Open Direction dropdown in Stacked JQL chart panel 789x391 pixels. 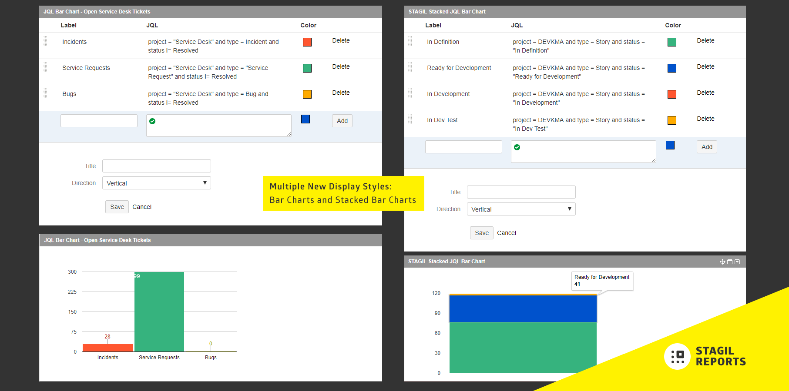click(x=521, y=209)
